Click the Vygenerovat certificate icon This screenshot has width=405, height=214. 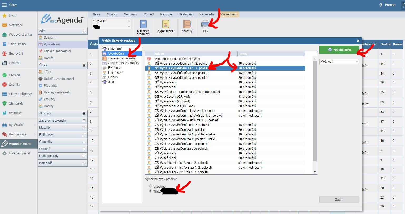[165, 25]
